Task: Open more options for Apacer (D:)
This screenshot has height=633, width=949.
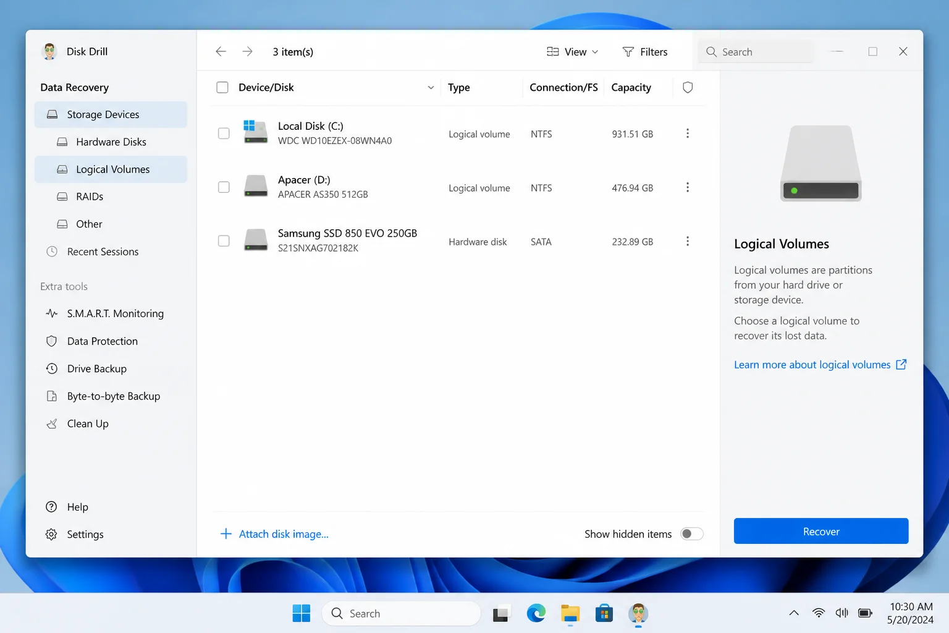Action: [x=688, y=187]
